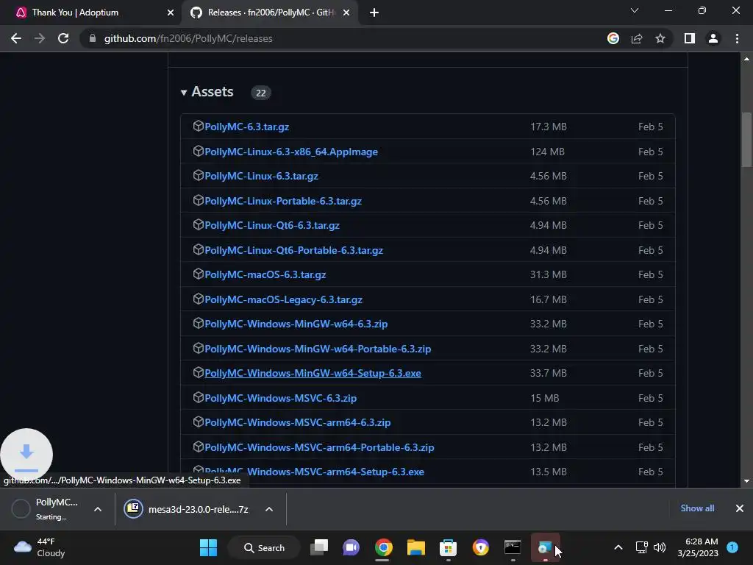Open File Explorer from the taskbar

tap(416, 547)
